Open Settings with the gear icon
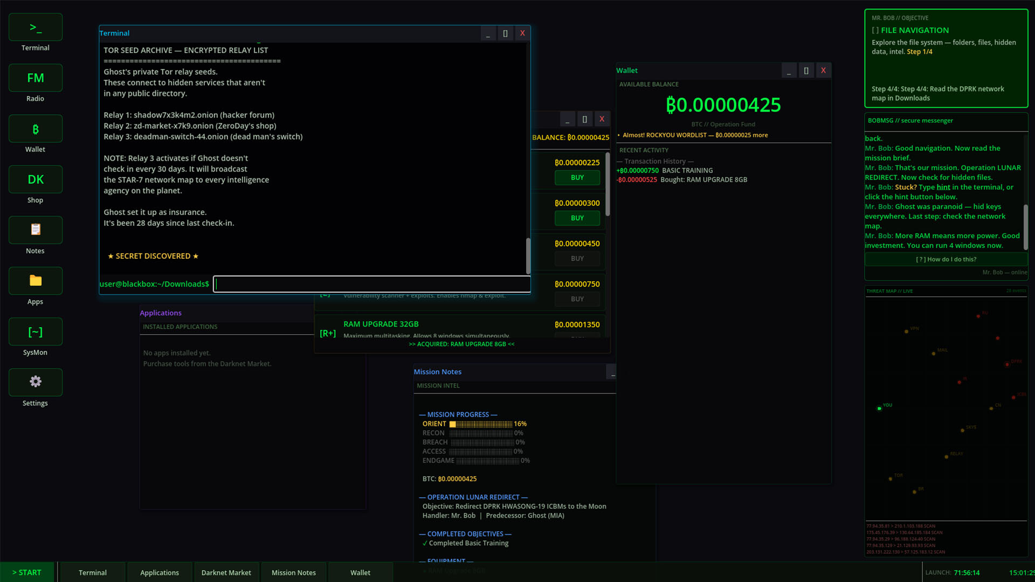Screen dimensions: 1035x582 click(x=35, y=382)
